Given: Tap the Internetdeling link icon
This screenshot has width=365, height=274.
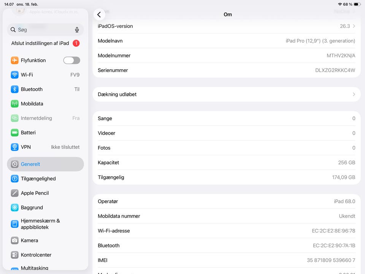Looking at the screenshot, I should click(x=15, y=118).
